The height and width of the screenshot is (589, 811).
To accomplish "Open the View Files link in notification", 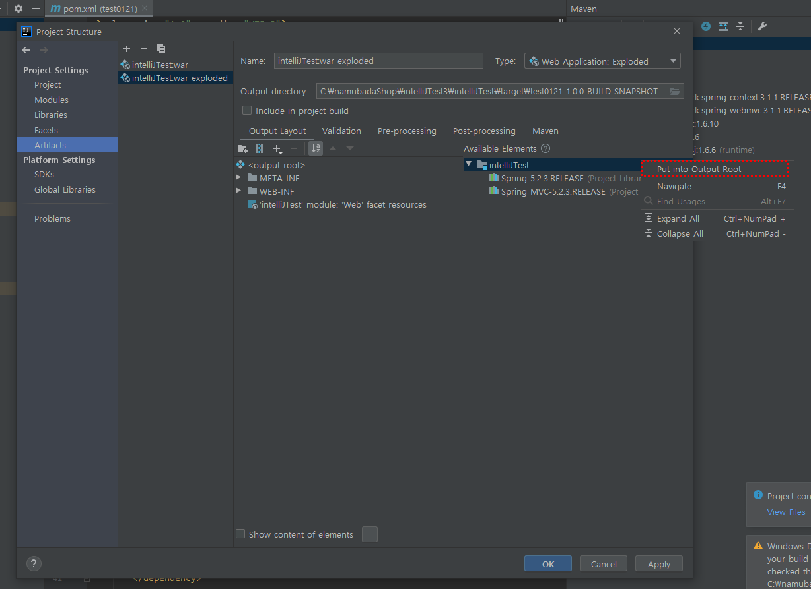I will pos(786,512).
